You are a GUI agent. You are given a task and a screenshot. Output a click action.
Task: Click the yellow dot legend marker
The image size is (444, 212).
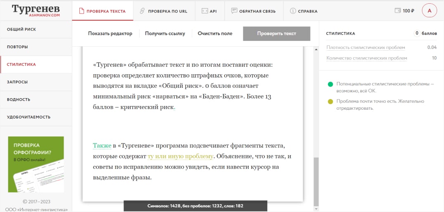[330, 101]
